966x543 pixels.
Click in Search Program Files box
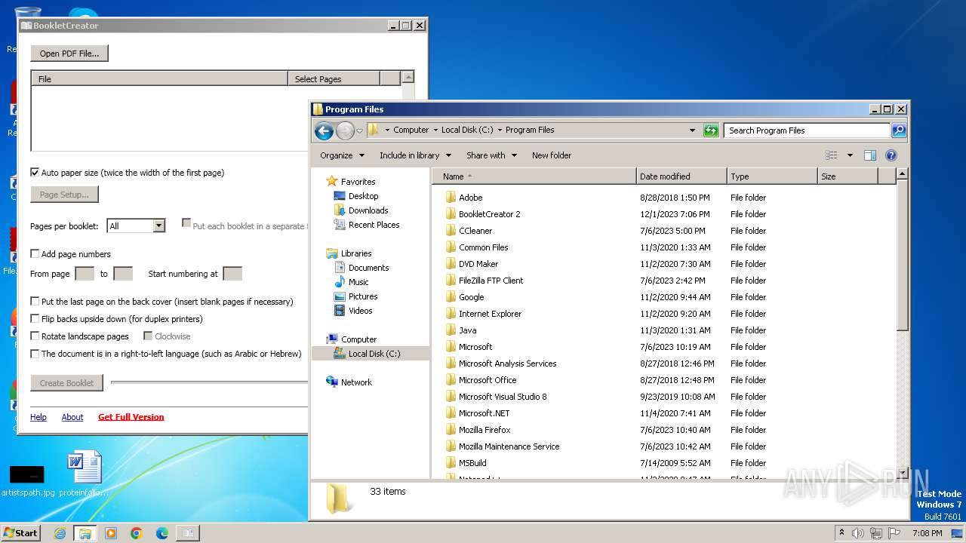pos(807,130)
